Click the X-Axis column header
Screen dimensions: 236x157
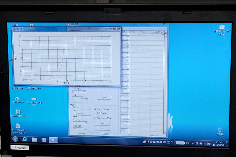[x=134, y=32]
